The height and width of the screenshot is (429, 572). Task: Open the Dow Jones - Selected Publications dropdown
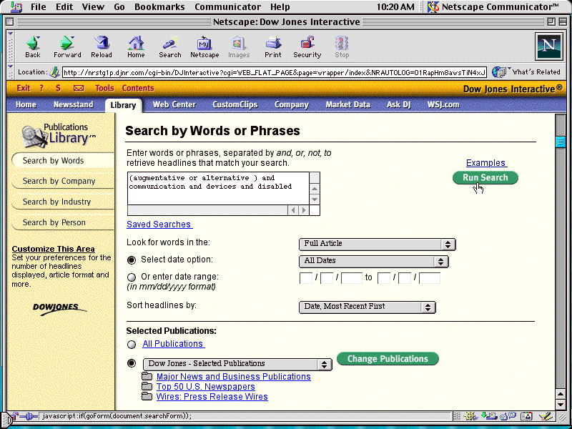[x=237, y=364]
